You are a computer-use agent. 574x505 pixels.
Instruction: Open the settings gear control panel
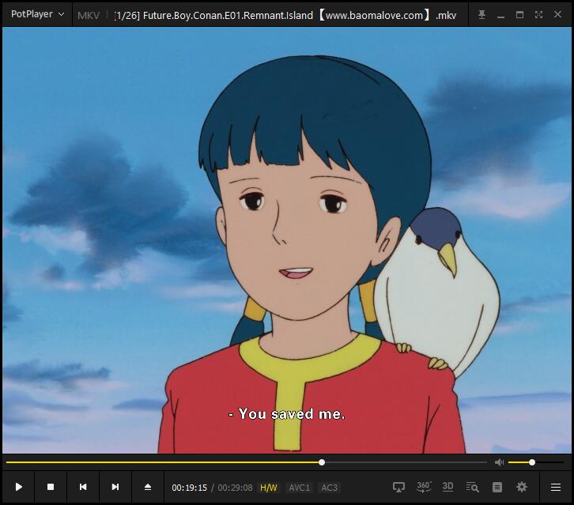(x=521, y=487)
